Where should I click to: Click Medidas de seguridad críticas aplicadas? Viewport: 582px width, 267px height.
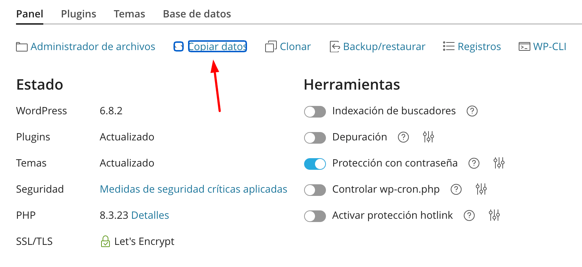(x=193, y=189)
